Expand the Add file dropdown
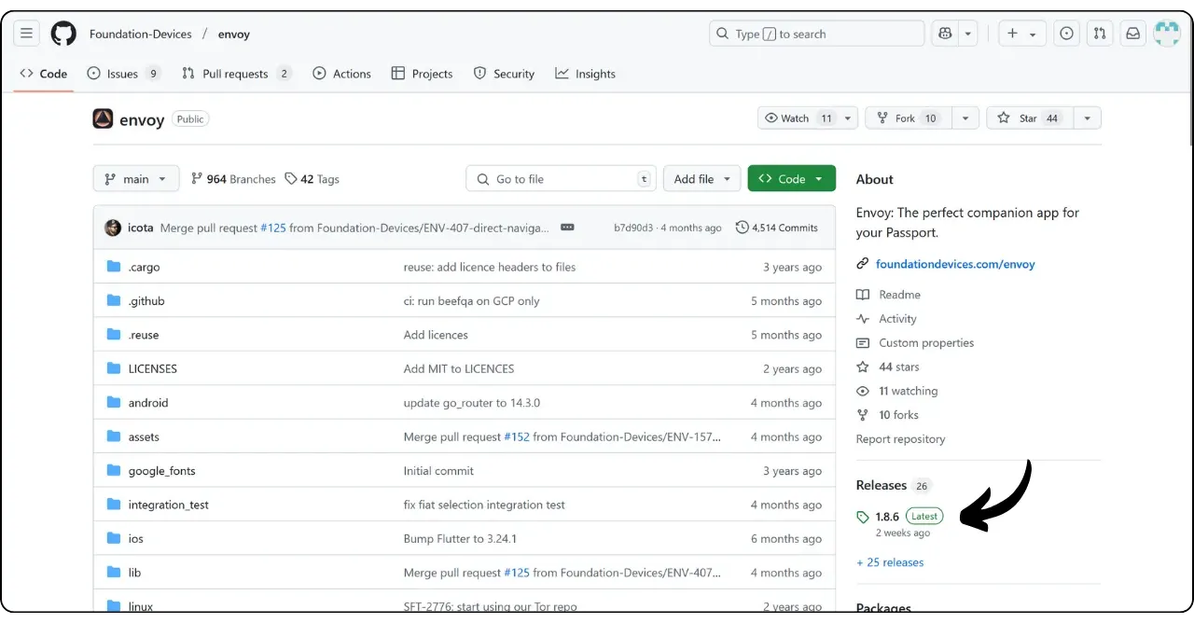Screen dimensions: 1194x623 (x=701, y=179)
